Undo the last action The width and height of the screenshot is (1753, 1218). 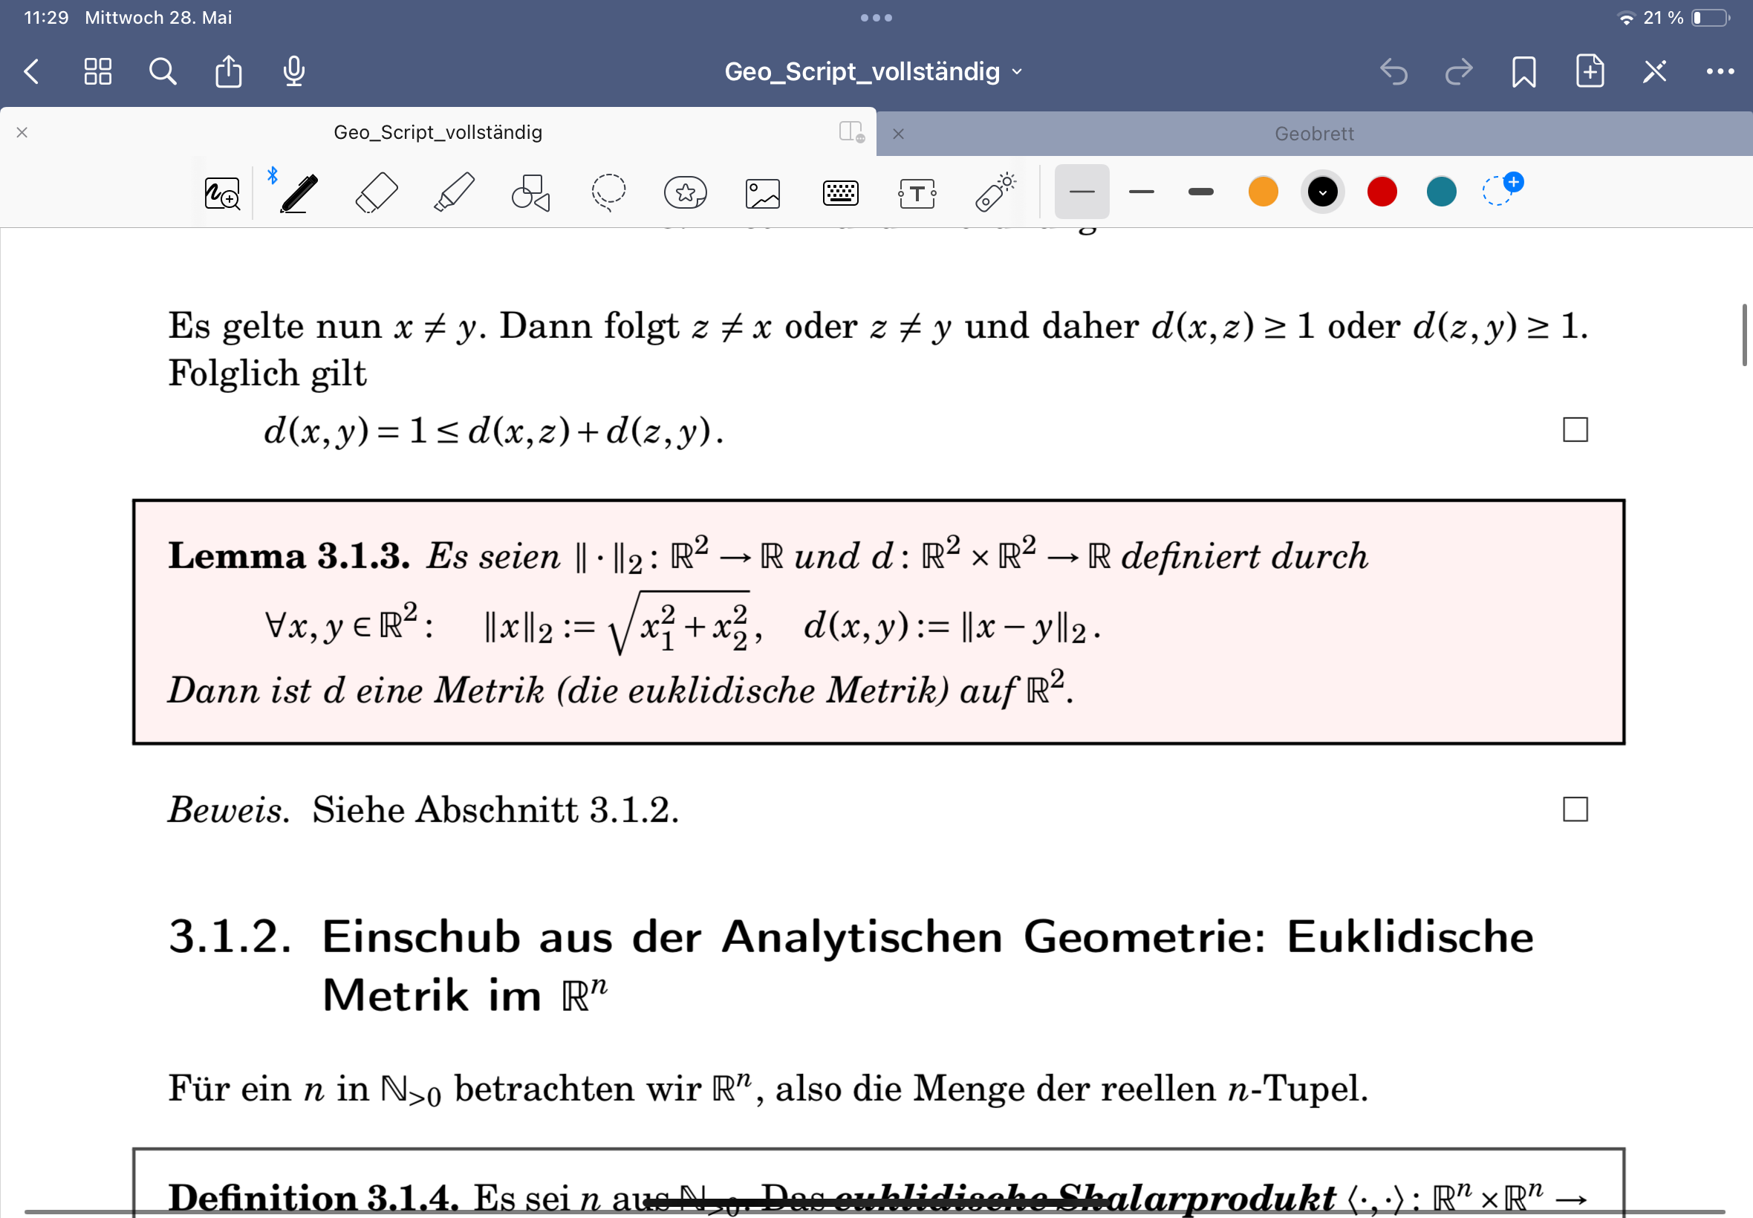[x=1393, y=72]
